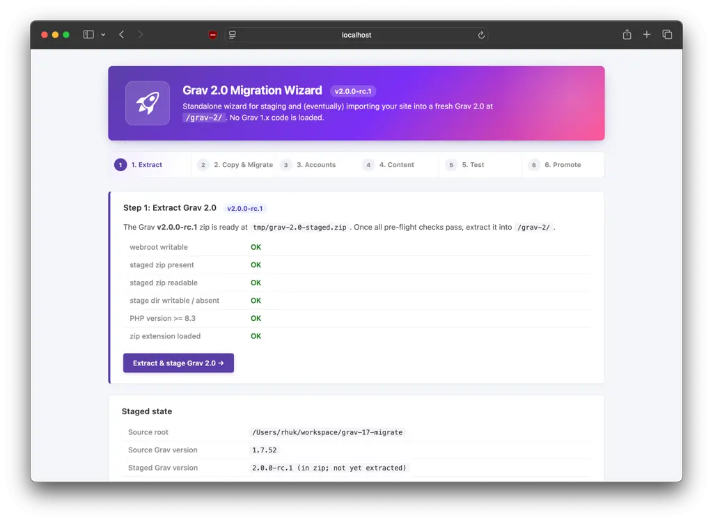Click the Source Grav version label
713x522 pixels.
click(x=163, y=450)
